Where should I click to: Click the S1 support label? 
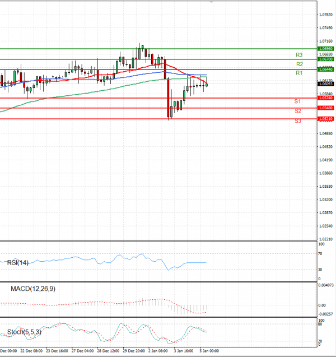(x=297, y=101)
